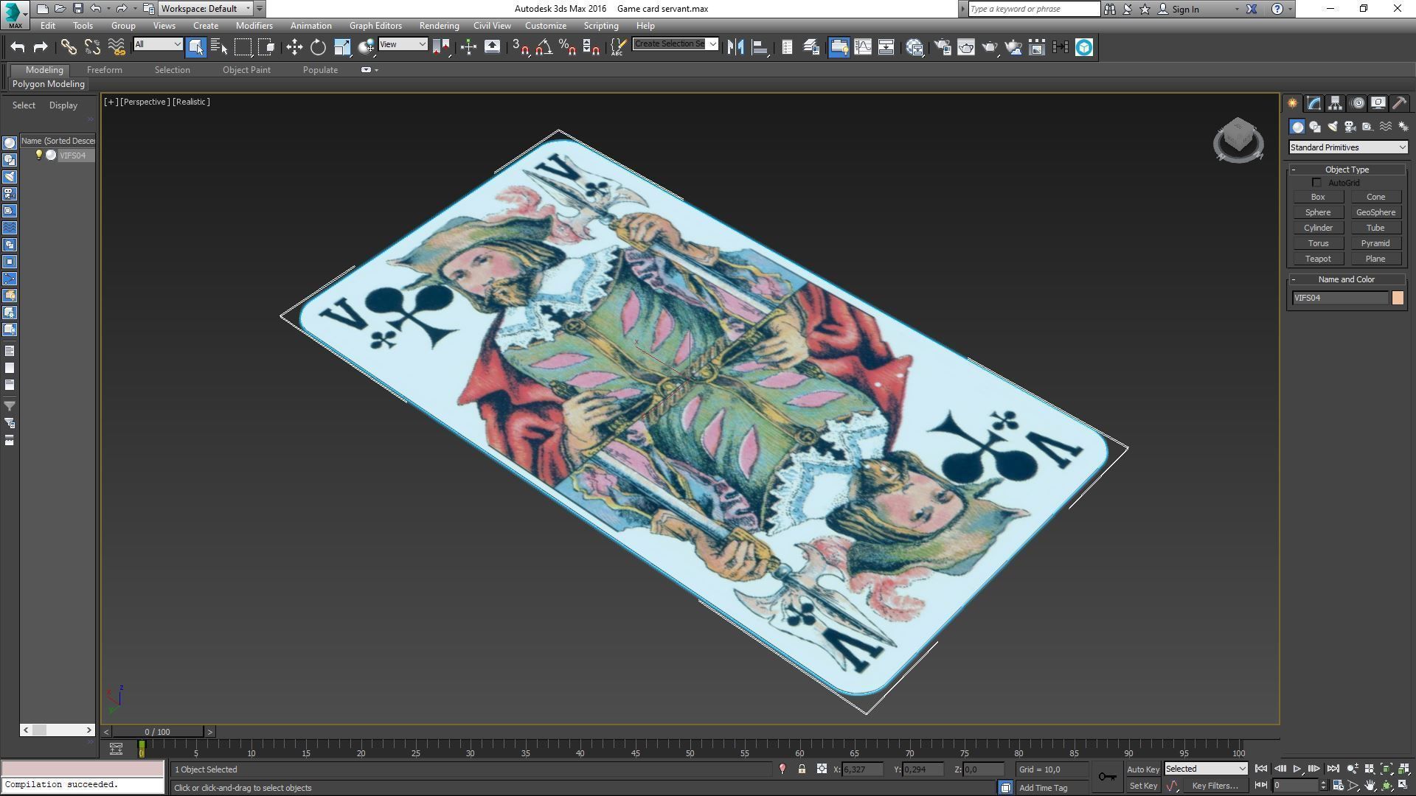1416x796 pixels.
Task: Open the View reference coordinate dropdown
Action: 403,44
